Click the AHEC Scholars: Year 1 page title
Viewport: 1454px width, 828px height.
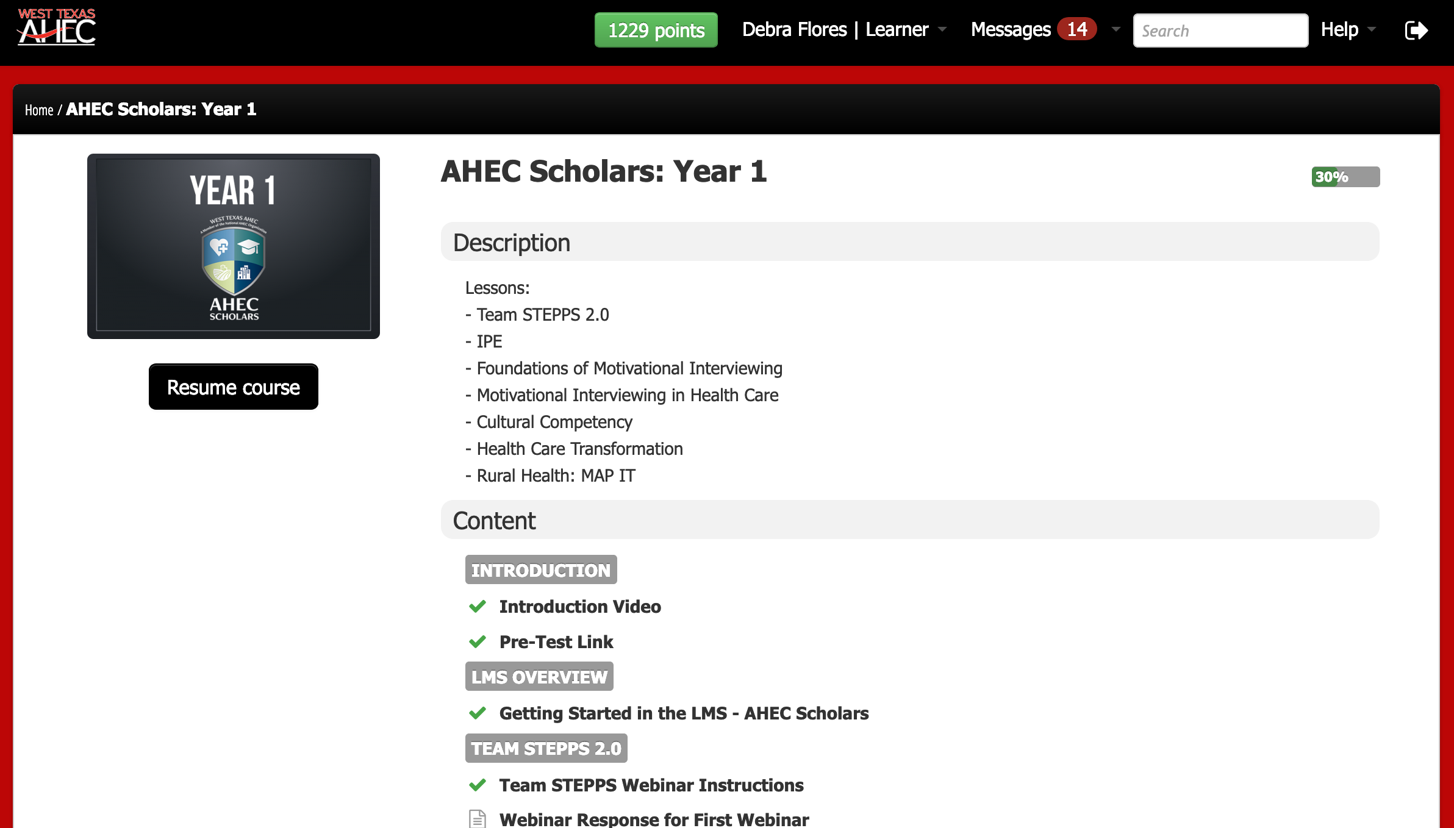(x=604, y=171)
